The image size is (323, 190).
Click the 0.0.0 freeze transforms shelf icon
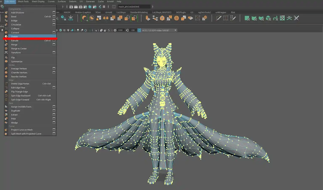[x=70, y=18]
